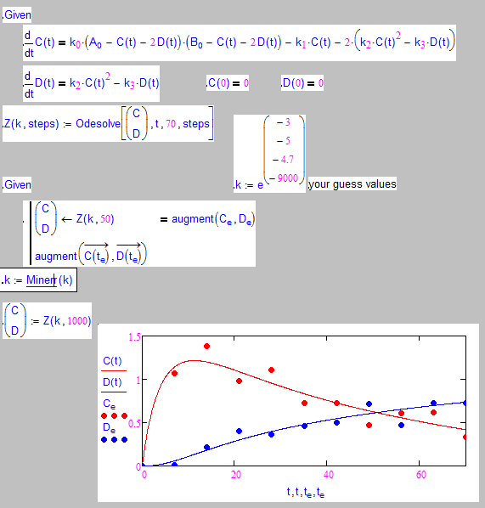485x508 pixels.
Task: Click the augment(C(te), D(te)) program line
Action: tap(91, 254)
